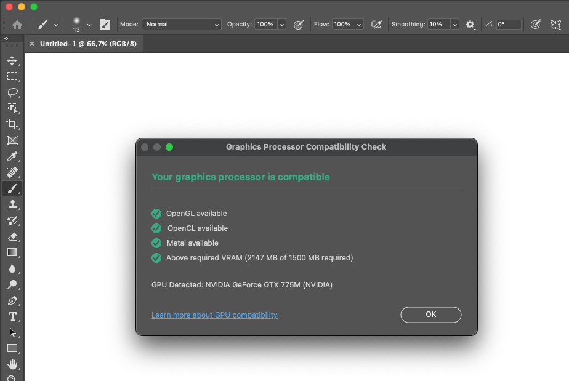Click the brush angle icon

[489, 24]
